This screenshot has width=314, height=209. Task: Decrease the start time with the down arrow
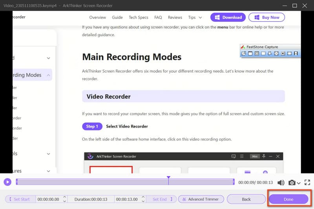65,201
